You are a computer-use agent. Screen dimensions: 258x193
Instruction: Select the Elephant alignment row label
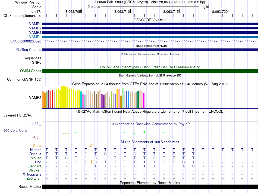coord(34,166)
